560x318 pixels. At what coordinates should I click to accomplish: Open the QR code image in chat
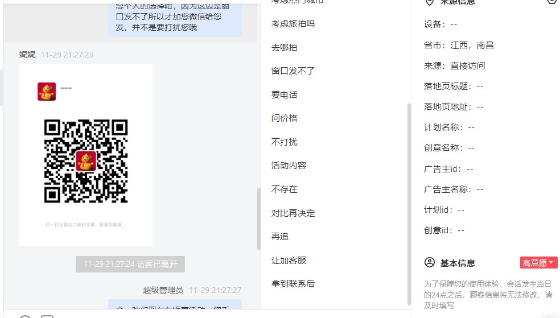(86, 155)
